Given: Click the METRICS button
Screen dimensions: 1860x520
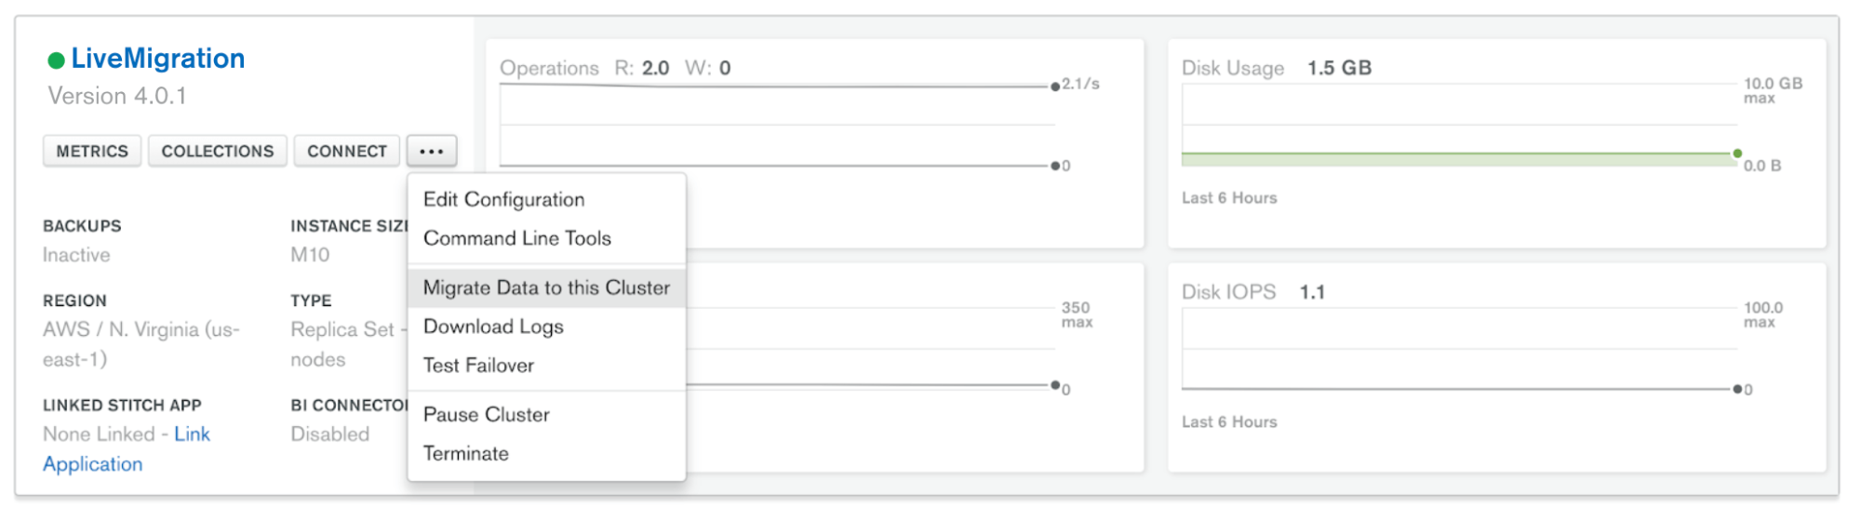Looking at the screenshot, I should (92, 151).
